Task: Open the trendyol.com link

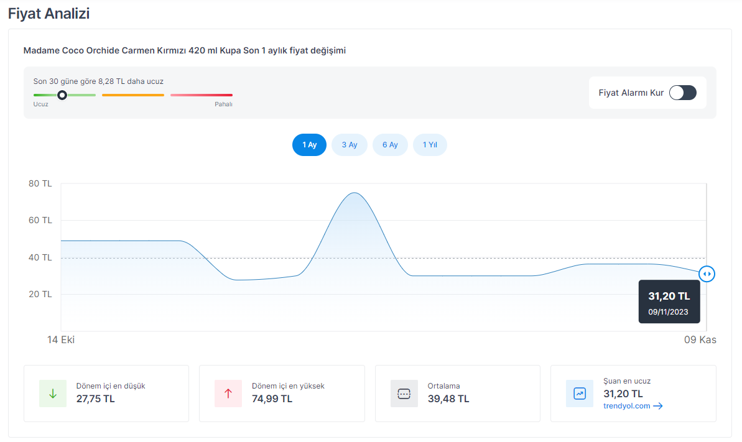Action: click(x=626, y=406)
